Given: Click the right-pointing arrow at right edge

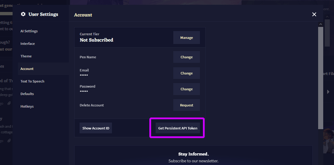Looking at the screenshot, I should click(328, 92).
